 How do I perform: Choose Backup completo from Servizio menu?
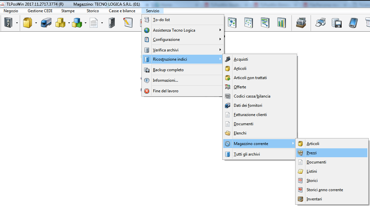pyautogui.click(x=168, y=70)
